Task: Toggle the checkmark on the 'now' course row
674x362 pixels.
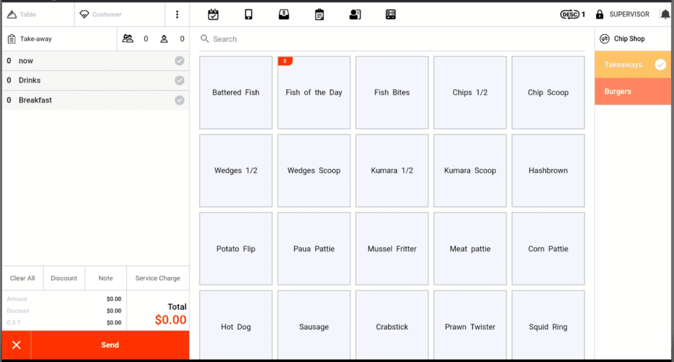Action: [x=179, y=61]
